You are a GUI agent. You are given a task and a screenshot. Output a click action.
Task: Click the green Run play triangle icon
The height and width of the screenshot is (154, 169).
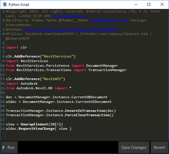[x=3, y=147]
